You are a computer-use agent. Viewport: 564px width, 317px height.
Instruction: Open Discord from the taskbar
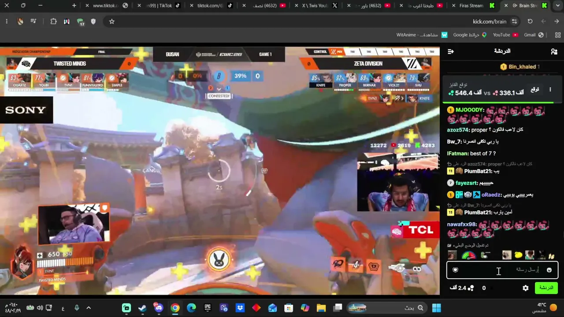pos(159,308)
